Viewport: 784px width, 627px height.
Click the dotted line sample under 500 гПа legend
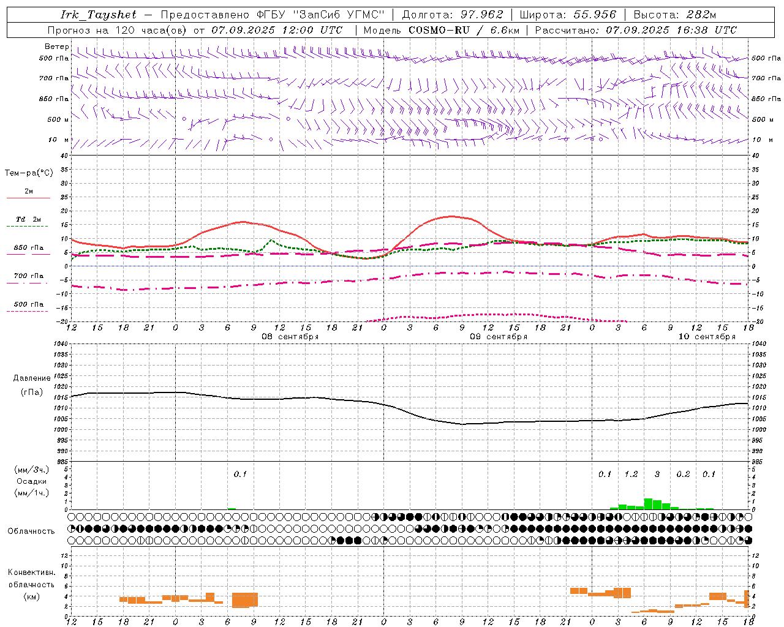[x=28, y=311]
